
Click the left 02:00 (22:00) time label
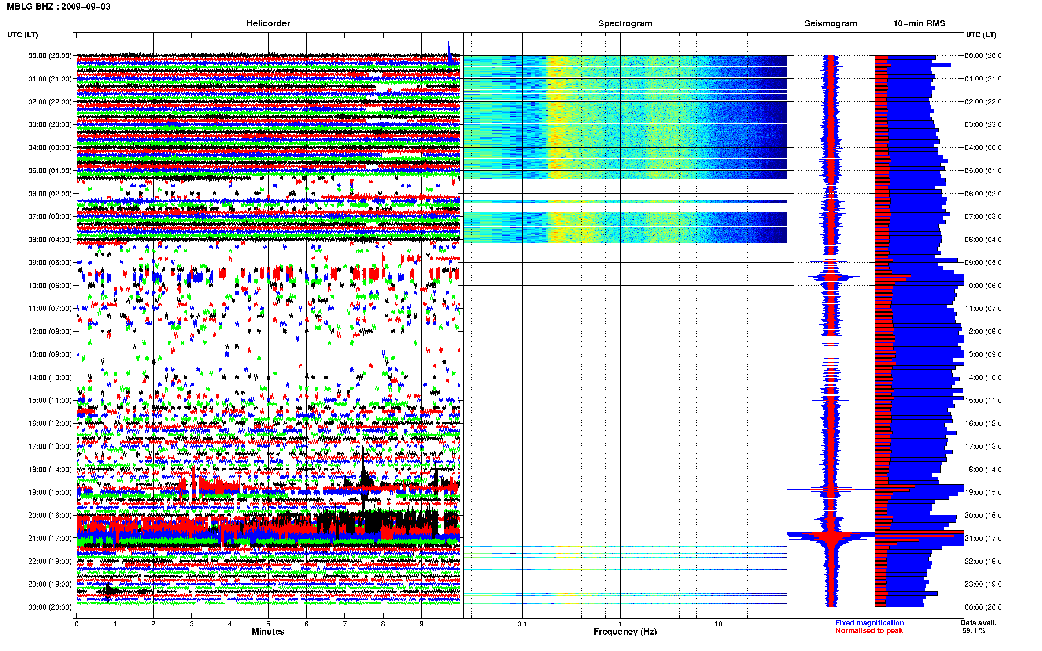pyautogui.click(x=49, y=102)
